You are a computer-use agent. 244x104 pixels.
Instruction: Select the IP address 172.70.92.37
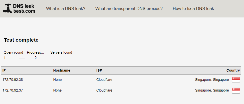coord(12,91)
